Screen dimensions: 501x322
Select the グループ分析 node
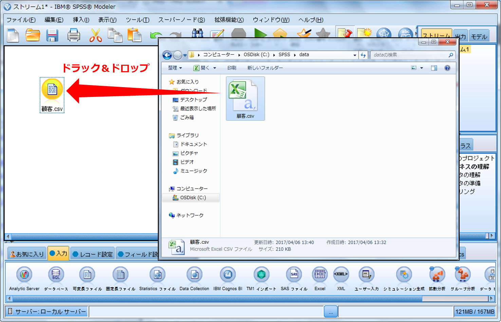point(463,279)
